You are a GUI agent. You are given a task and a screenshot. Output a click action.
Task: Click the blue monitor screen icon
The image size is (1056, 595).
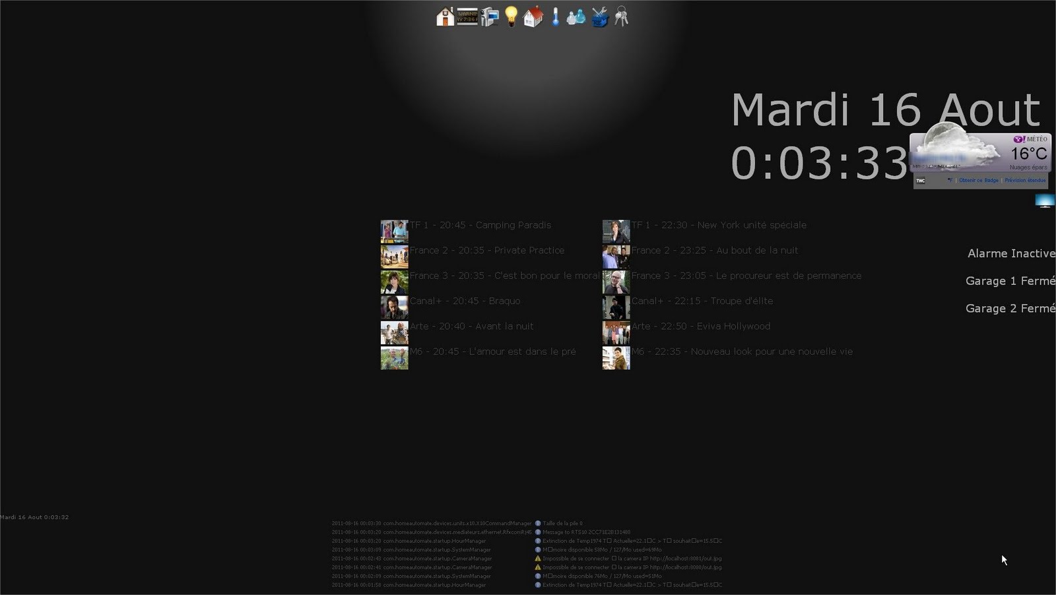(x=1045, y=201)
